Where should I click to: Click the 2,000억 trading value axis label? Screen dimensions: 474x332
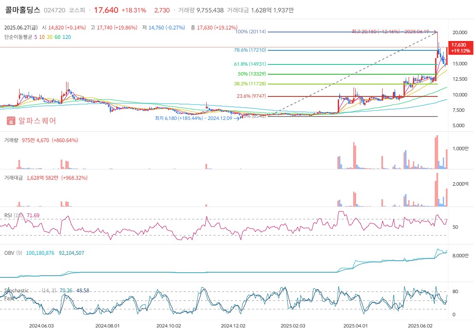click(460, 184)
